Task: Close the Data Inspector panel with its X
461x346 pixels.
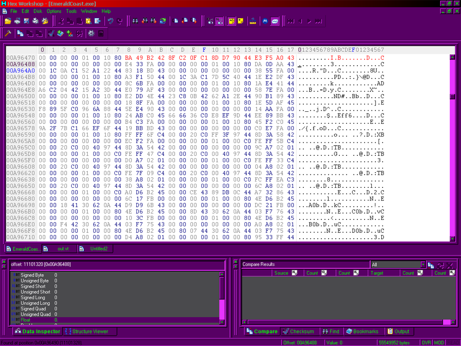Action: (4, 262)
